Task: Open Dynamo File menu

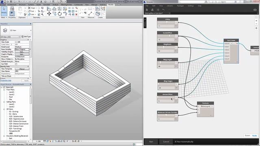Action: click(x=147, y=6)
